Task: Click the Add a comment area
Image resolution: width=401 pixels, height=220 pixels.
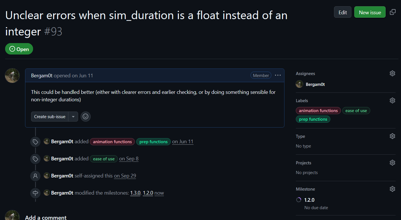Action: (46, 217)
